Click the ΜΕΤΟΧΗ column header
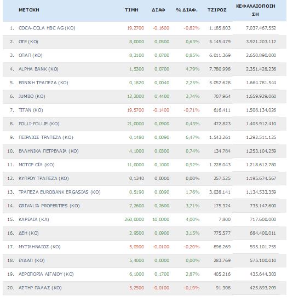 pos(29,10)
